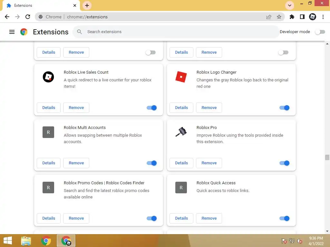Disable Roblox Live Sales Count extension
This screenshot has height=247, width=330.
click(x=152, y=108)
